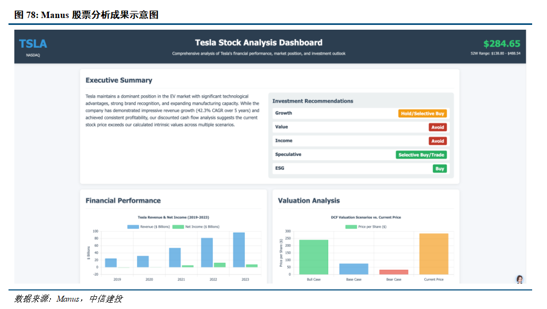The height and width of the screenshot is (309, 547).
Task: Click the Avoid badge in the Value row
Action: point(438,127)
